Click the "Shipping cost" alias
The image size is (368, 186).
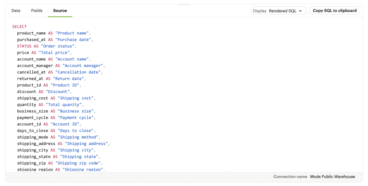pyautogui.click(x=76, y=98)
